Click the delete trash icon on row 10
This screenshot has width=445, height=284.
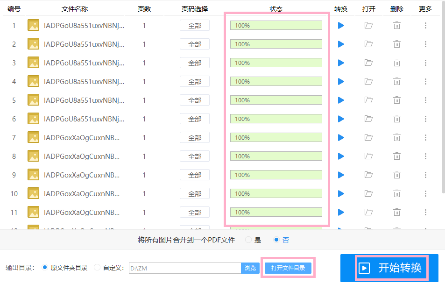point(396,193)
